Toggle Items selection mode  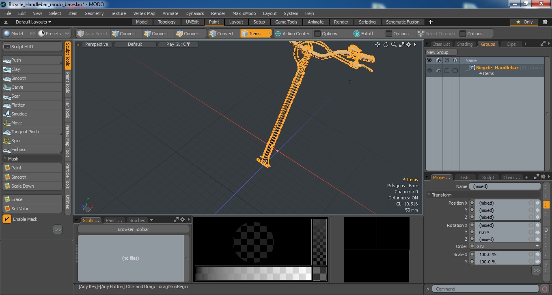[256, 34]
